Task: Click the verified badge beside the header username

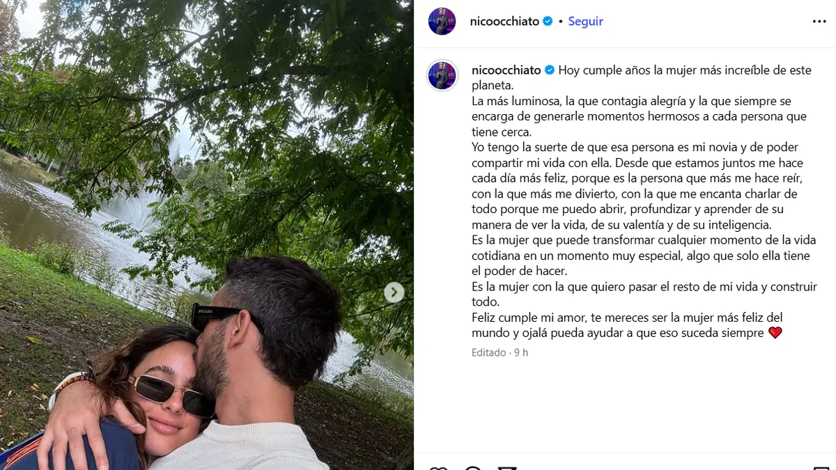Action: [548, 22]
